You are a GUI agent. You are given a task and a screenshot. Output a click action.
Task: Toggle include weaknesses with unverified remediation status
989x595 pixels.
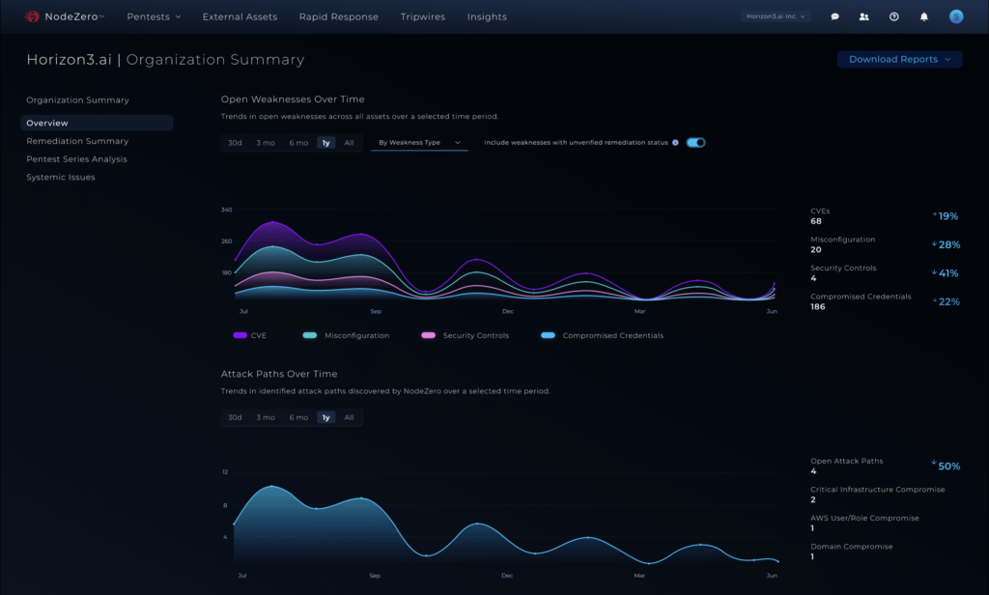coord(695,143)
